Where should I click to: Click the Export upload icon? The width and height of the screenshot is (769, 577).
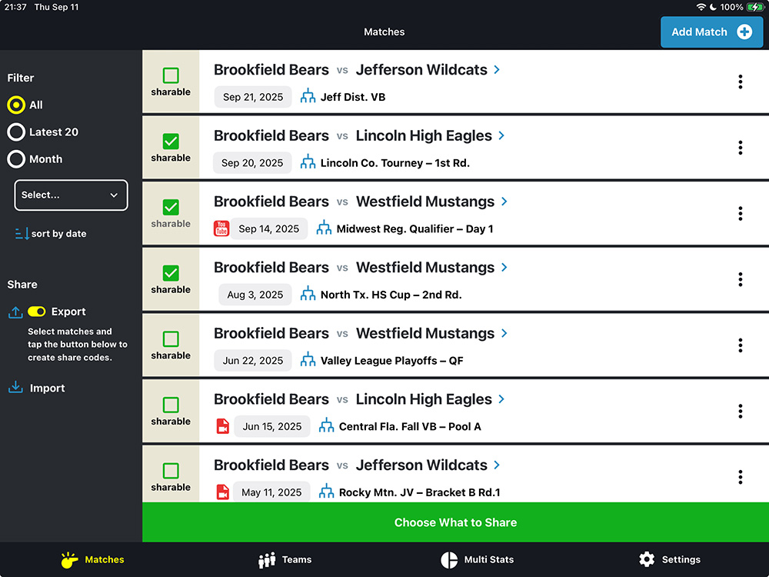[x=15, y=312]
